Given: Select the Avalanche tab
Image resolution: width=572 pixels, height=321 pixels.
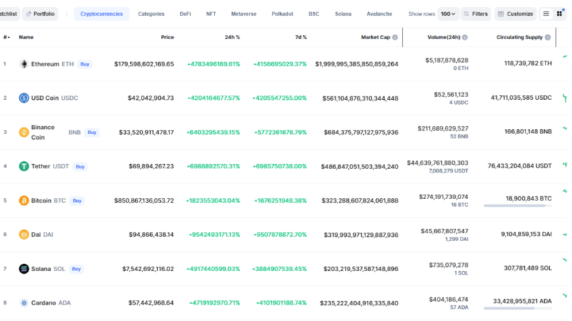Looking at the screenshot, I should (x=380, y=14).
